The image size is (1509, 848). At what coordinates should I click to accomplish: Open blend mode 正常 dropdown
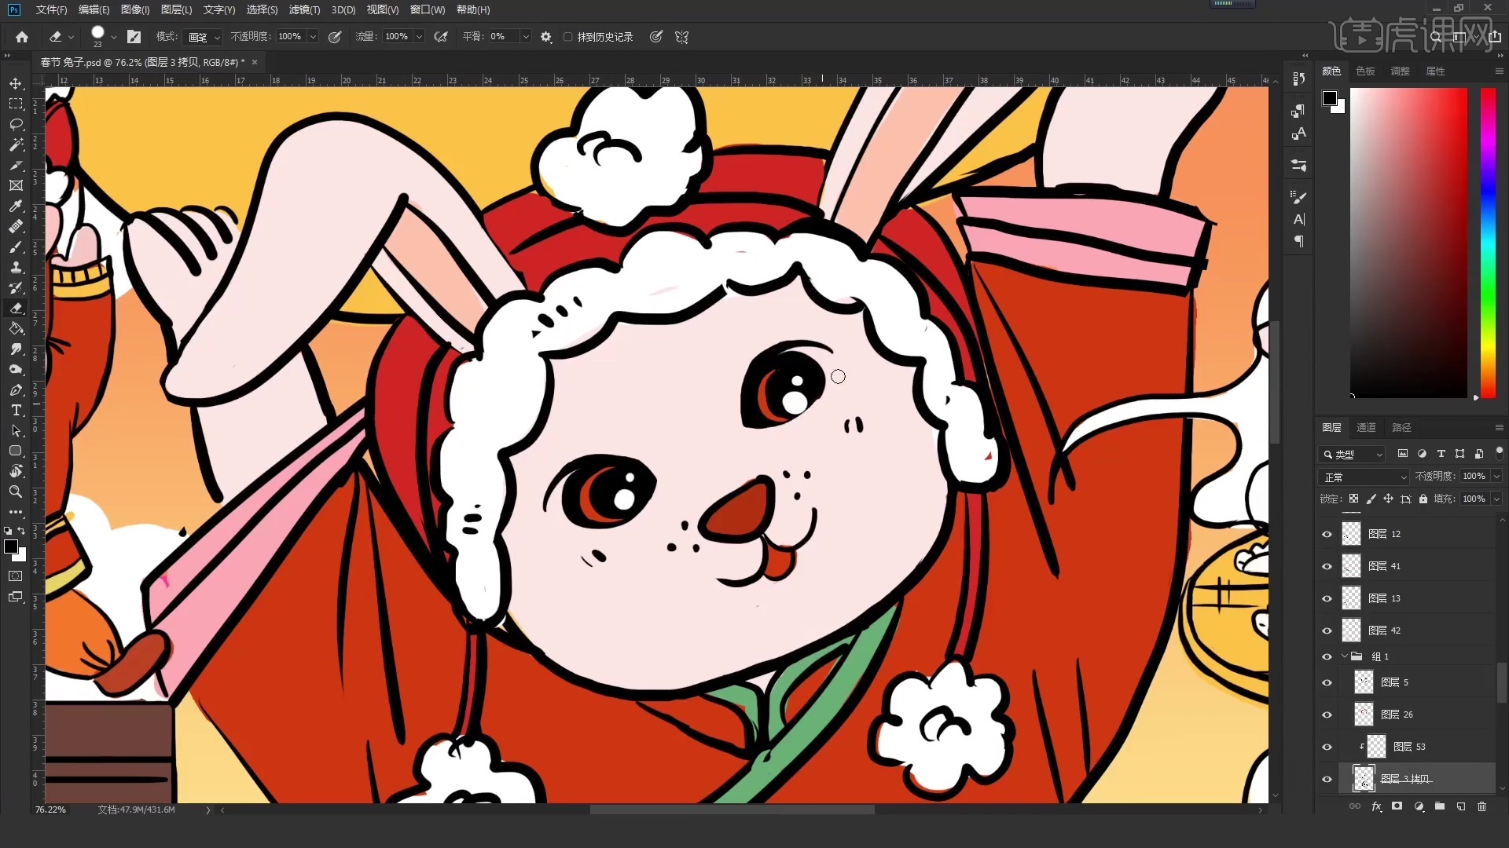coord(1364,477)
